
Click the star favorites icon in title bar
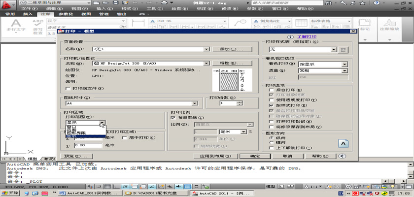[x=363, y=3]
